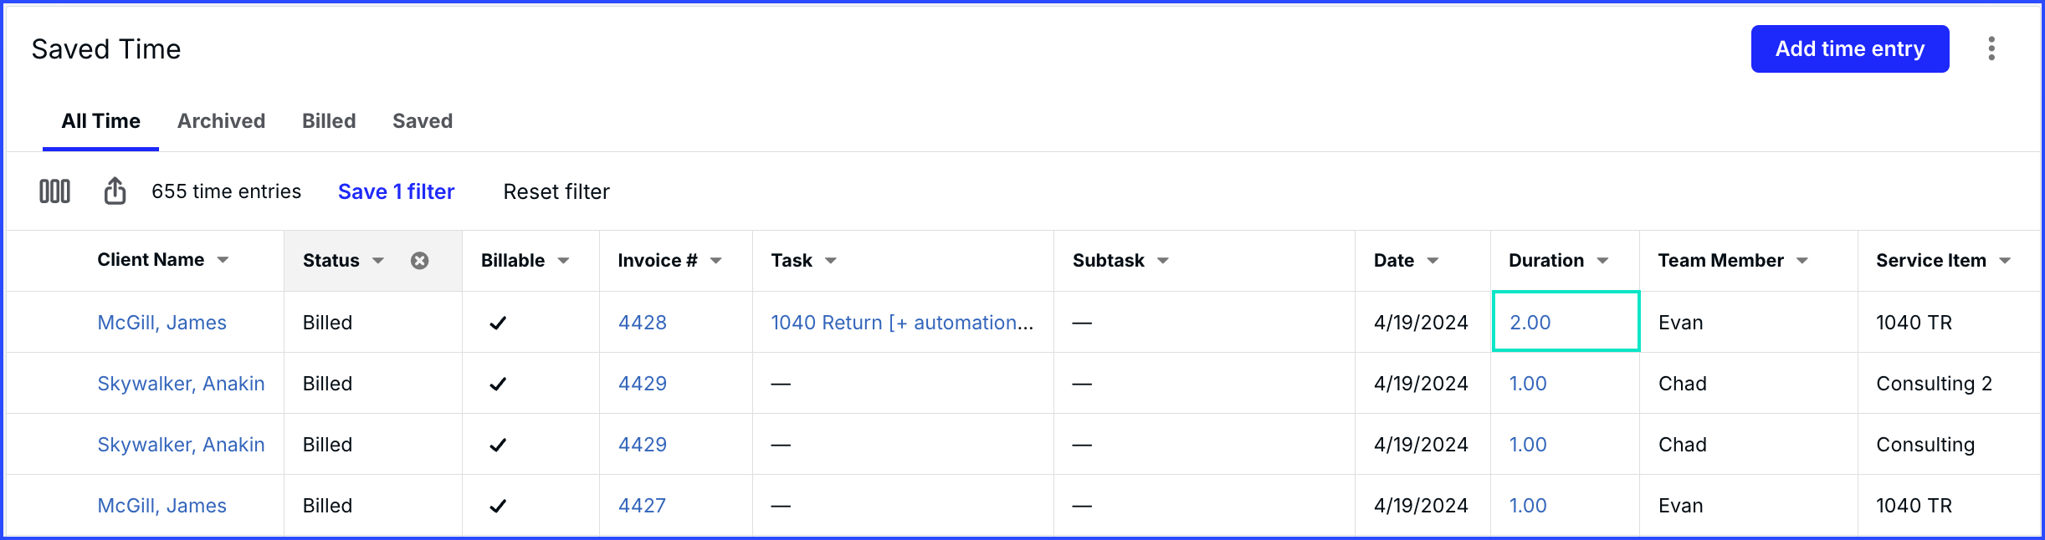2045x540 pixels.
Task: Switch to the Archived tab
Action: pos(221,121)
